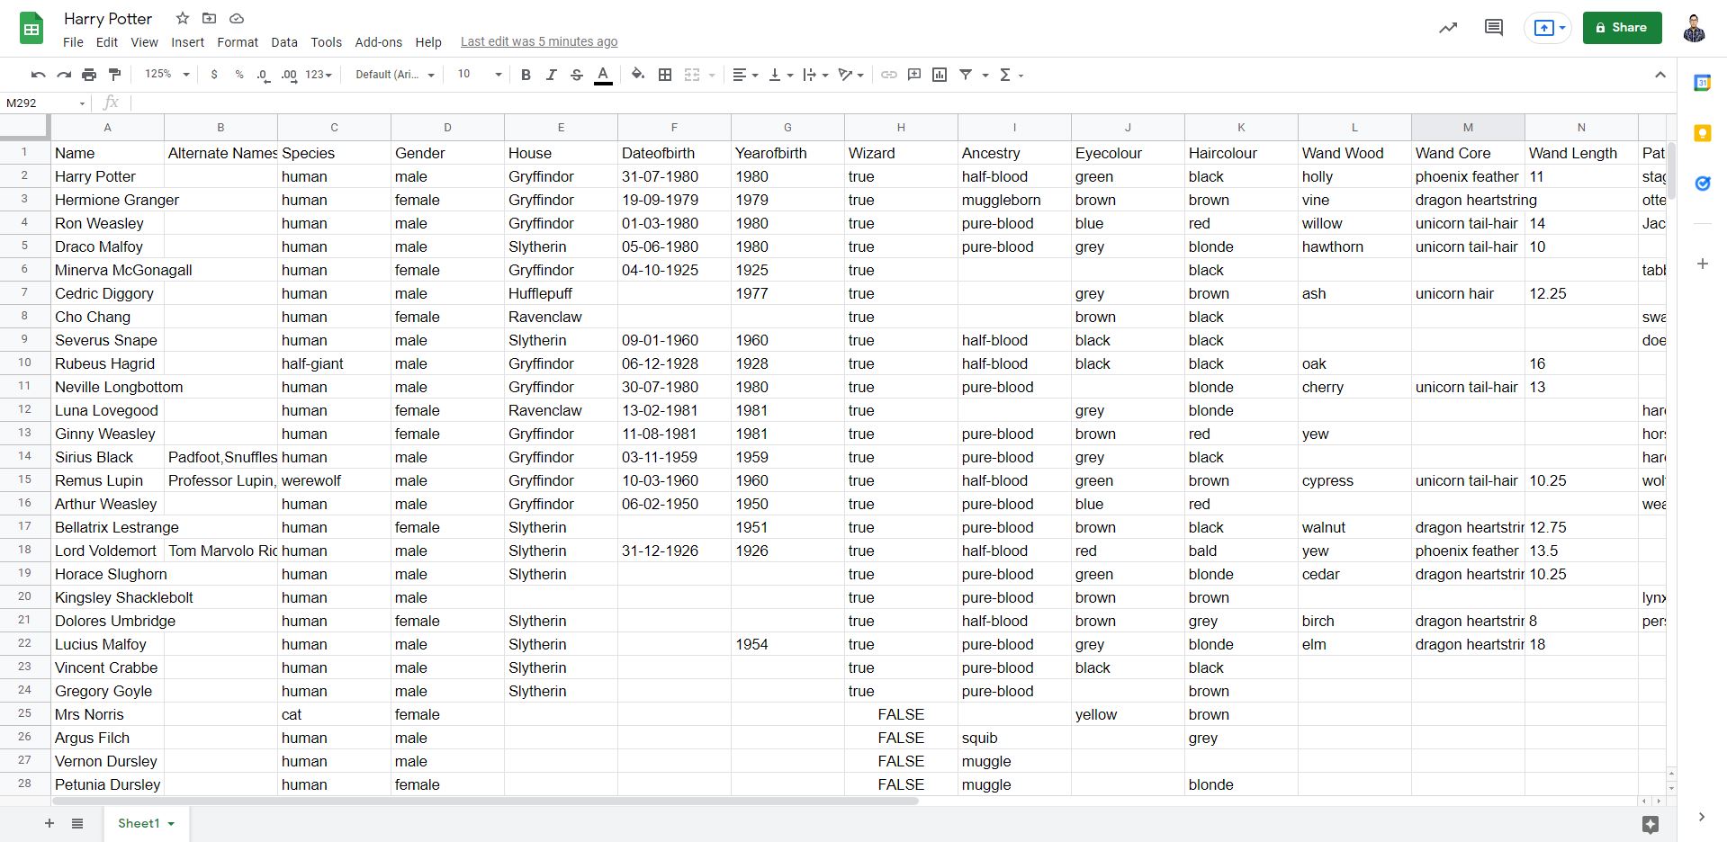Apply bold formatting from the toolbar
Image resolution: width=1727 pixels, height=842 pixels.
coord(526,75)
